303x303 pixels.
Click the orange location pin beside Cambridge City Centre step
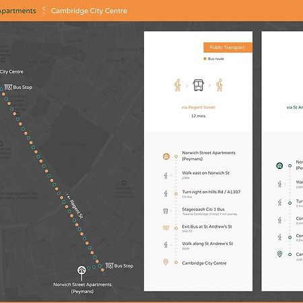tap(166, 262)
